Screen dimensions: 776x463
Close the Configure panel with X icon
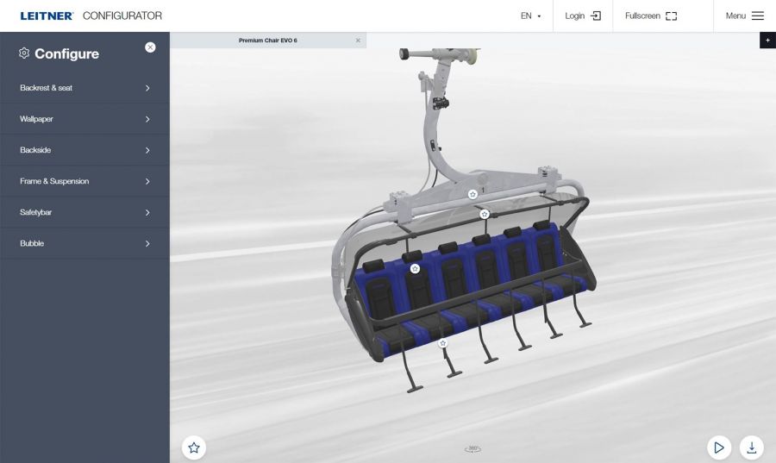point(150,47)
